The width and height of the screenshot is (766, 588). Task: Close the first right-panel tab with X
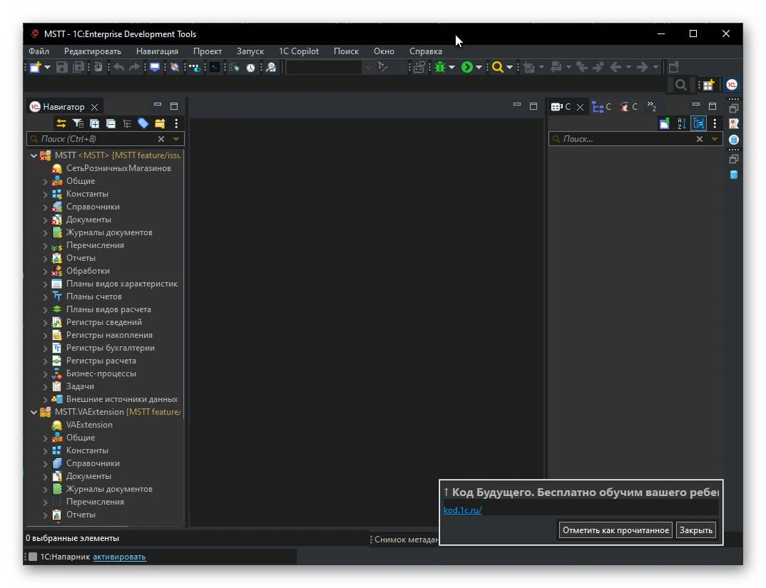(x=580, y=108)
